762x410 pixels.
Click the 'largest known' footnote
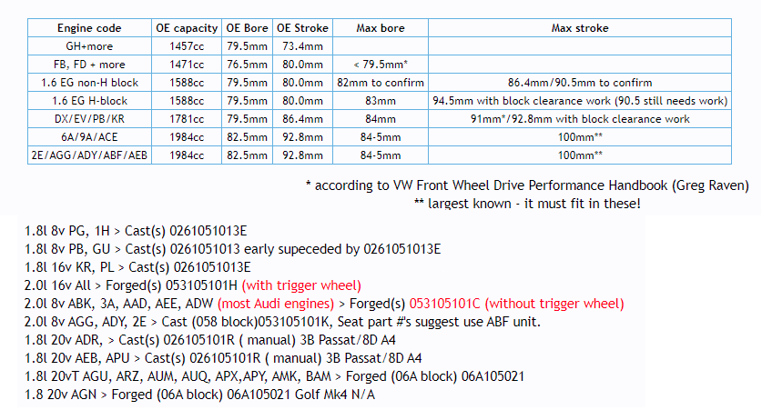tap(527, 204)
